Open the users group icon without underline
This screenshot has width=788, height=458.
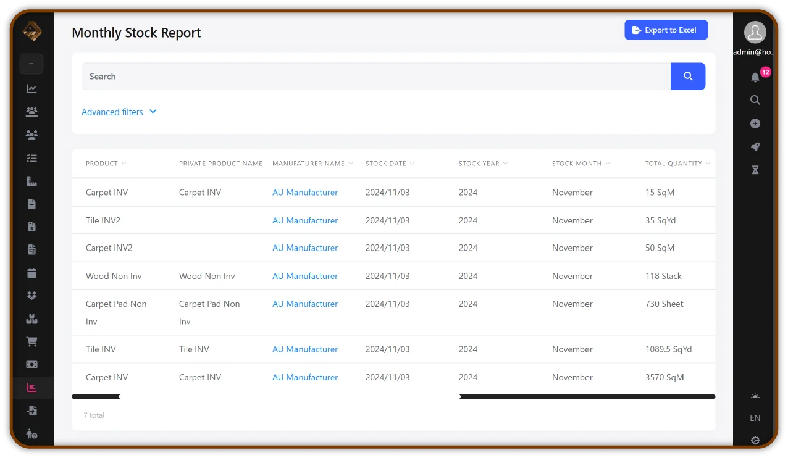coord(32,135)
